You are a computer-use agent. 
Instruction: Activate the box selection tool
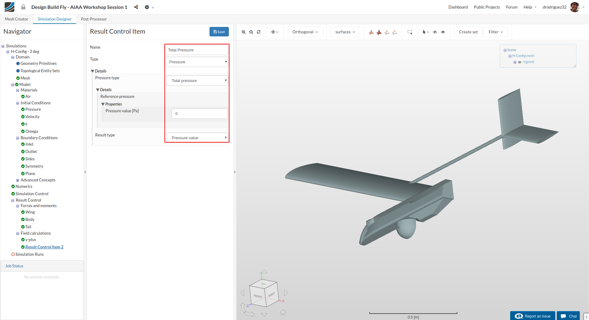point(410,32)
